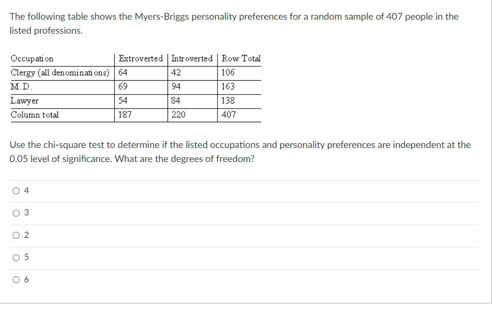The width and height of the screenshot is (493, 316).
Task: Select the radio button for answer 4
Action: click(15, 190)
